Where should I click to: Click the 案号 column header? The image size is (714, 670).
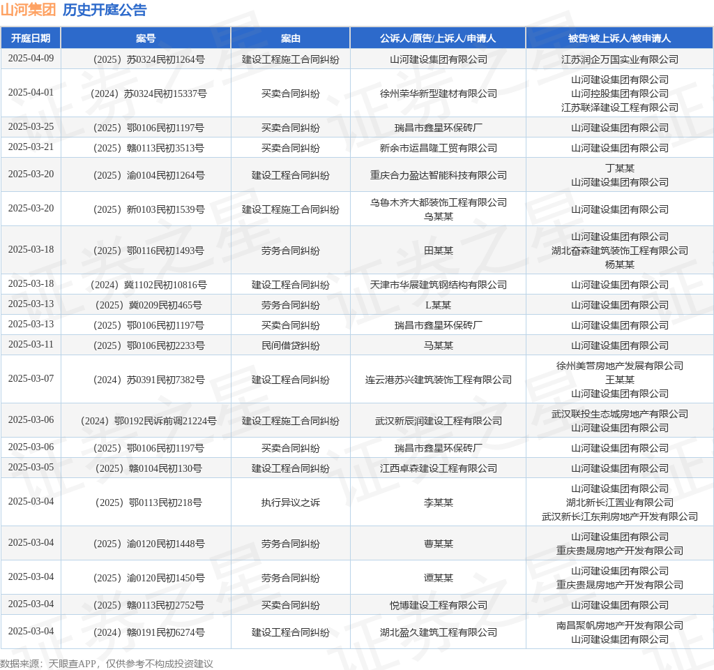[x=146, y=38]
